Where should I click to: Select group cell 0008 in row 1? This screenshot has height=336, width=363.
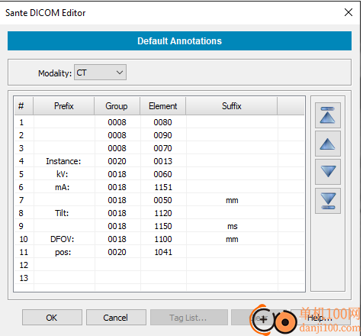tap(117, 122)
